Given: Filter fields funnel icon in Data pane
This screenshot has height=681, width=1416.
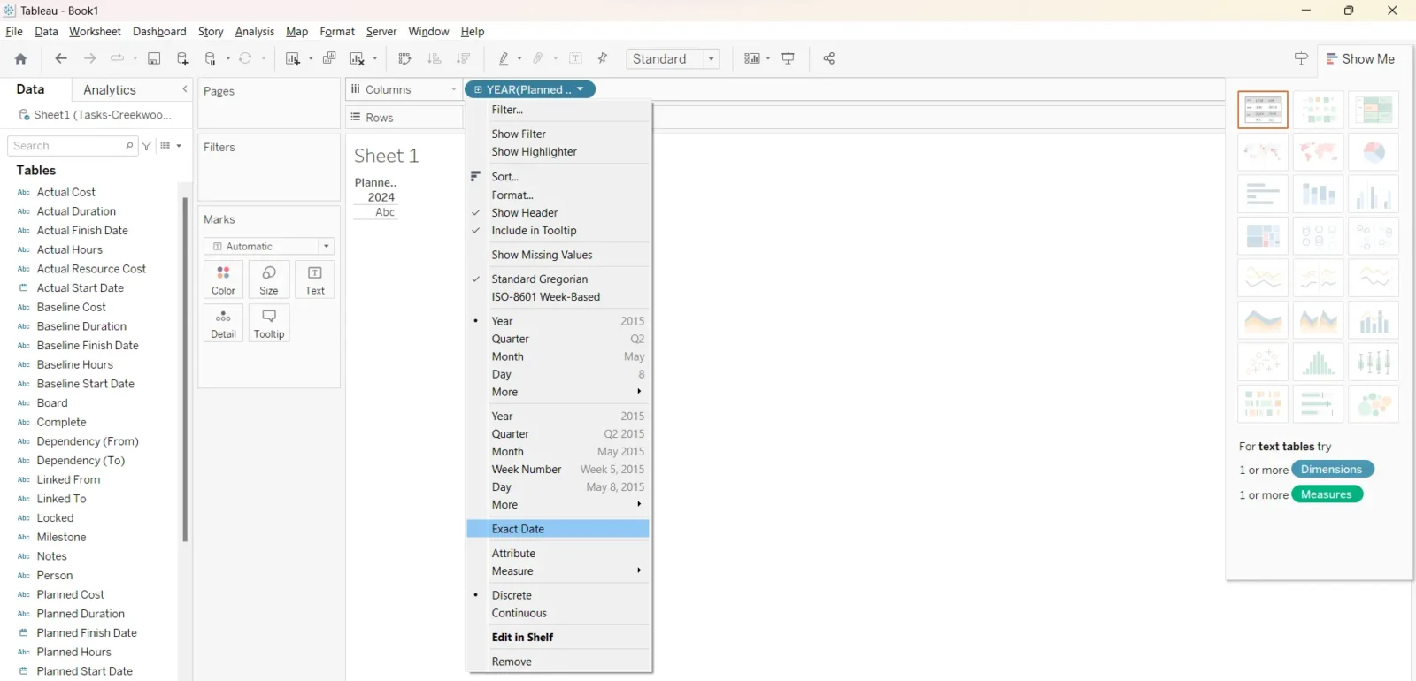Looking at the screenshot, I should [147, 146].
